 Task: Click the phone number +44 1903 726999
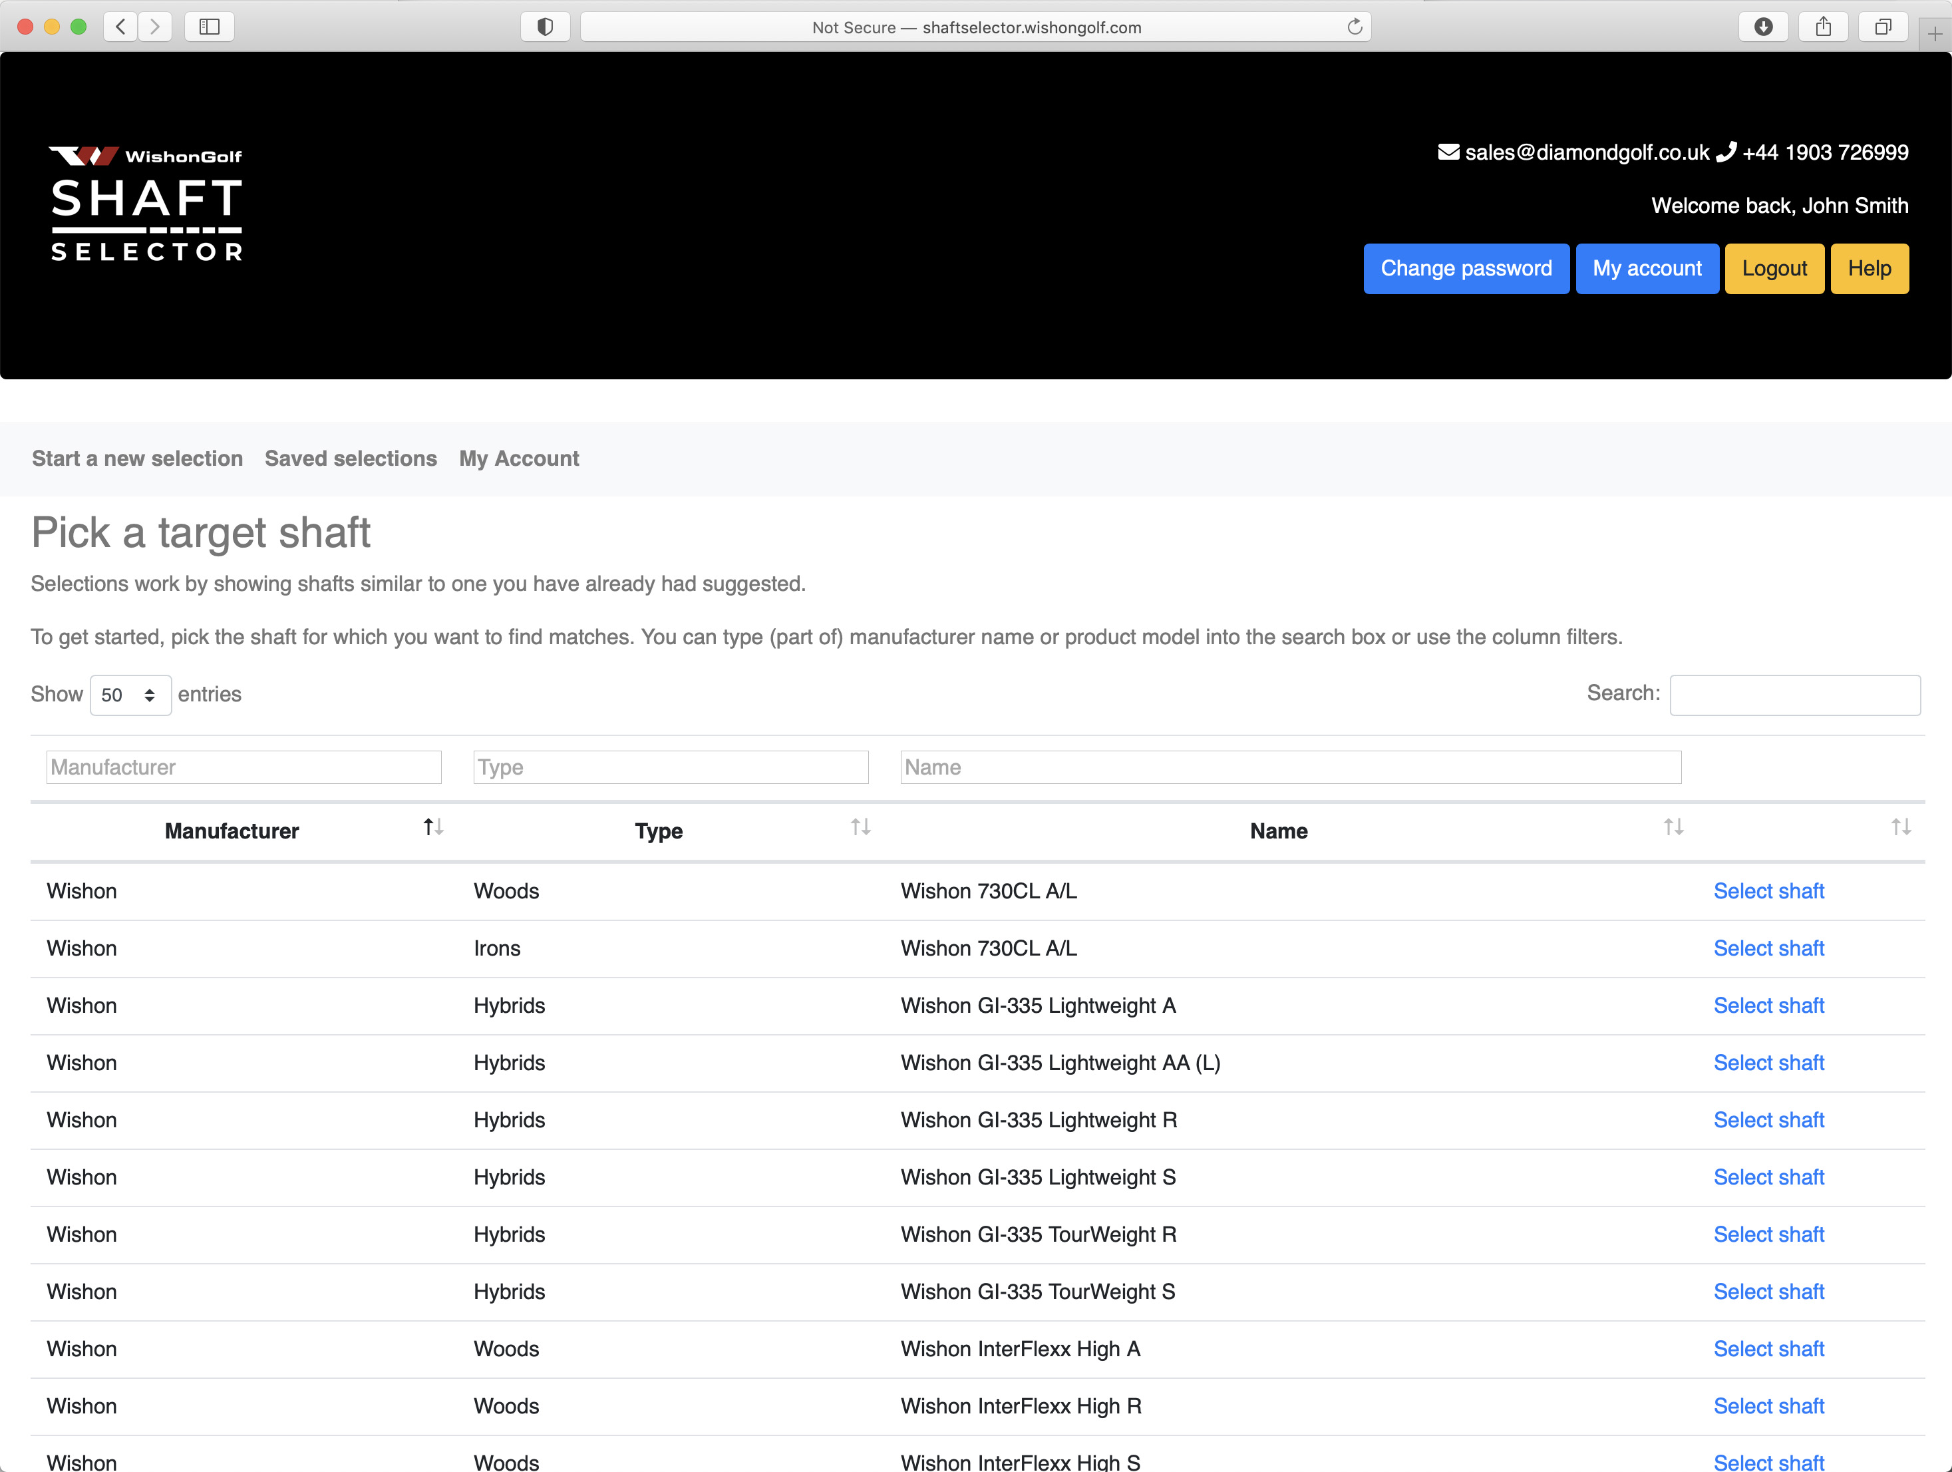pyautogui.click(x=1825, y=152)
